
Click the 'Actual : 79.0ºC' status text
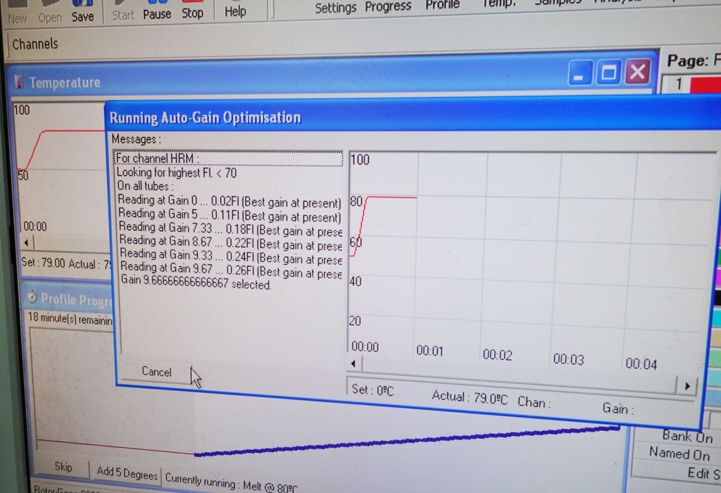click(470, 397)
